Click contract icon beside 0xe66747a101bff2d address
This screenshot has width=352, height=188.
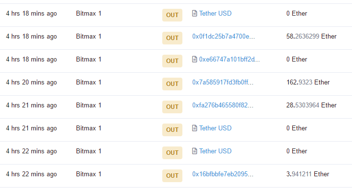tap(195, 59)
